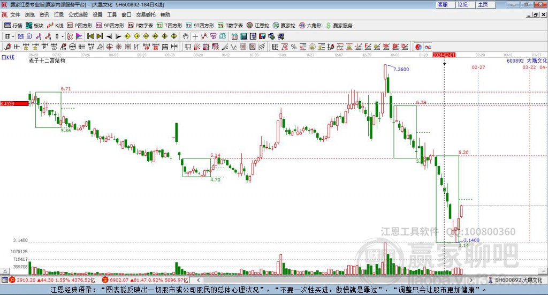548x295 pixels.
Task: Open the 六角形 hexagon tool
Action: point(310,26)
